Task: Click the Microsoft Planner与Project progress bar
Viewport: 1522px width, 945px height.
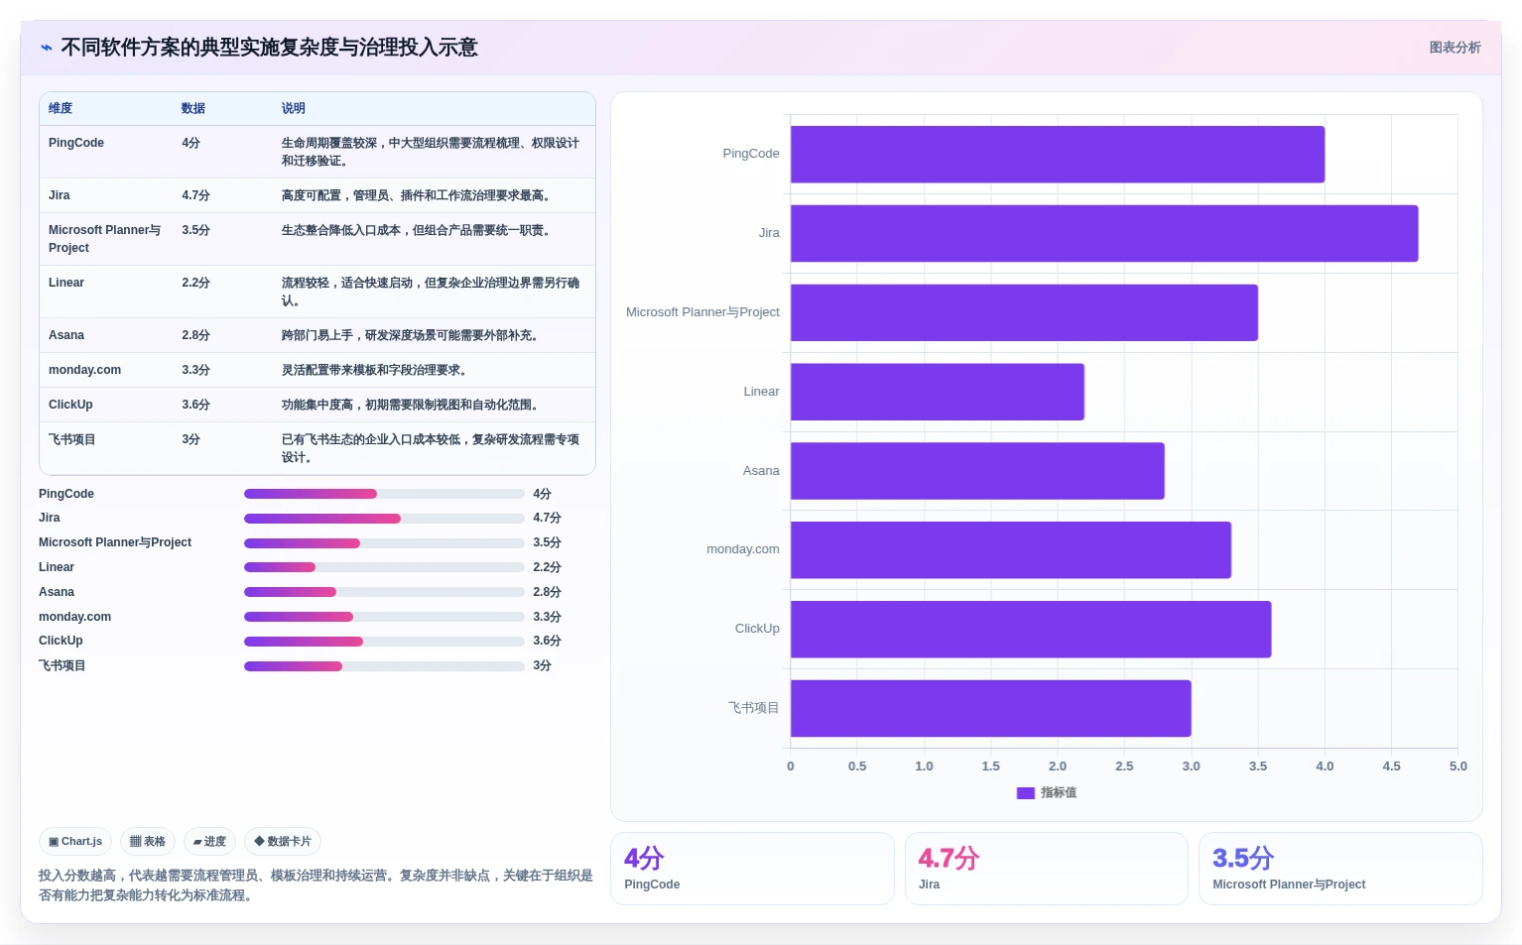Action: pos(384,542)
